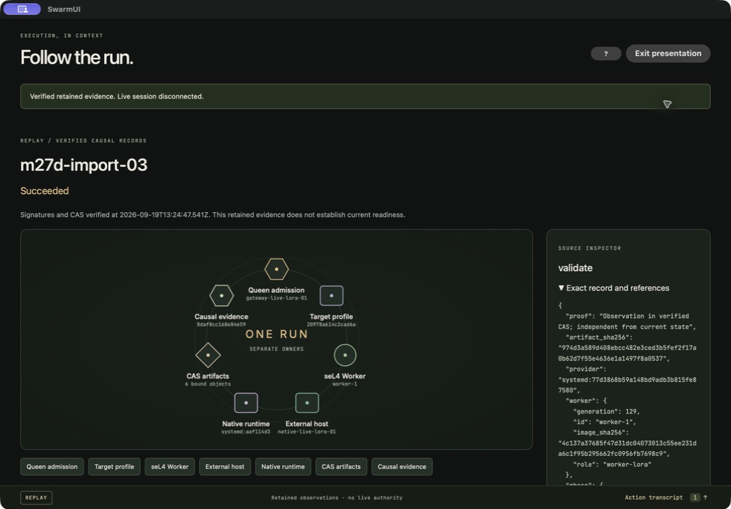The height and width of the screenshot is (509, 731).
Task: Click the validate heading in Source Inspector
Action: point(575,268)
